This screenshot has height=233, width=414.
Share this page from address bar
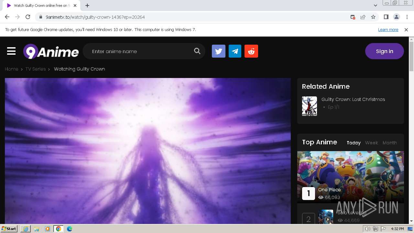tap(363, 17)
